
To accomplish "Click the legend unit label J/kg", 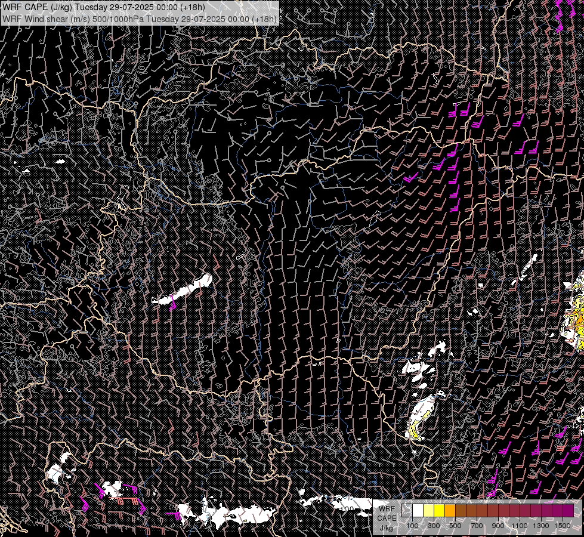I will point(386,528).
